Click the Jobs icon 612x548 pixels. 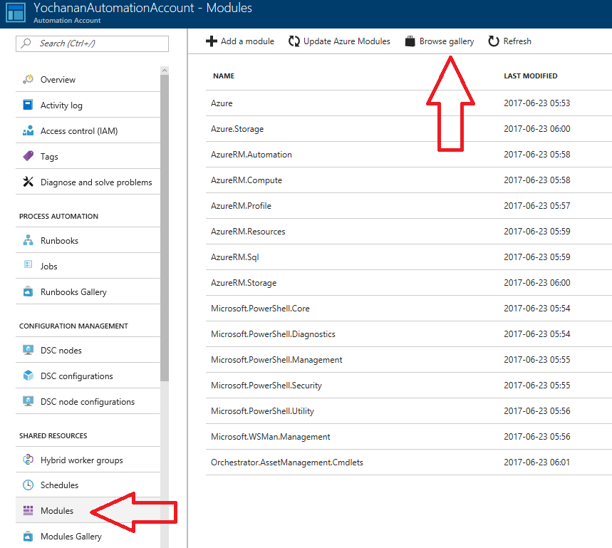click(x=28, y=264)
